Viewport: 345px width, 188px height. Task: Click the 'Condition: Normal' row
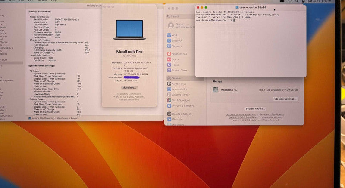pos(45,60)
